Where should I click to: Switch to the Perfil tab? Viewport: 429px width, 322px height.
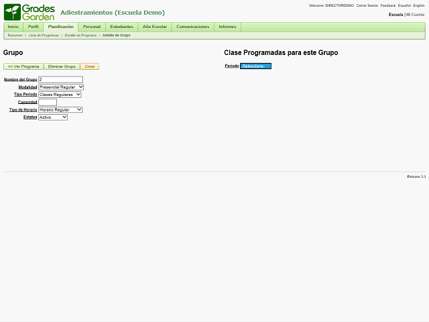point(33,27)
